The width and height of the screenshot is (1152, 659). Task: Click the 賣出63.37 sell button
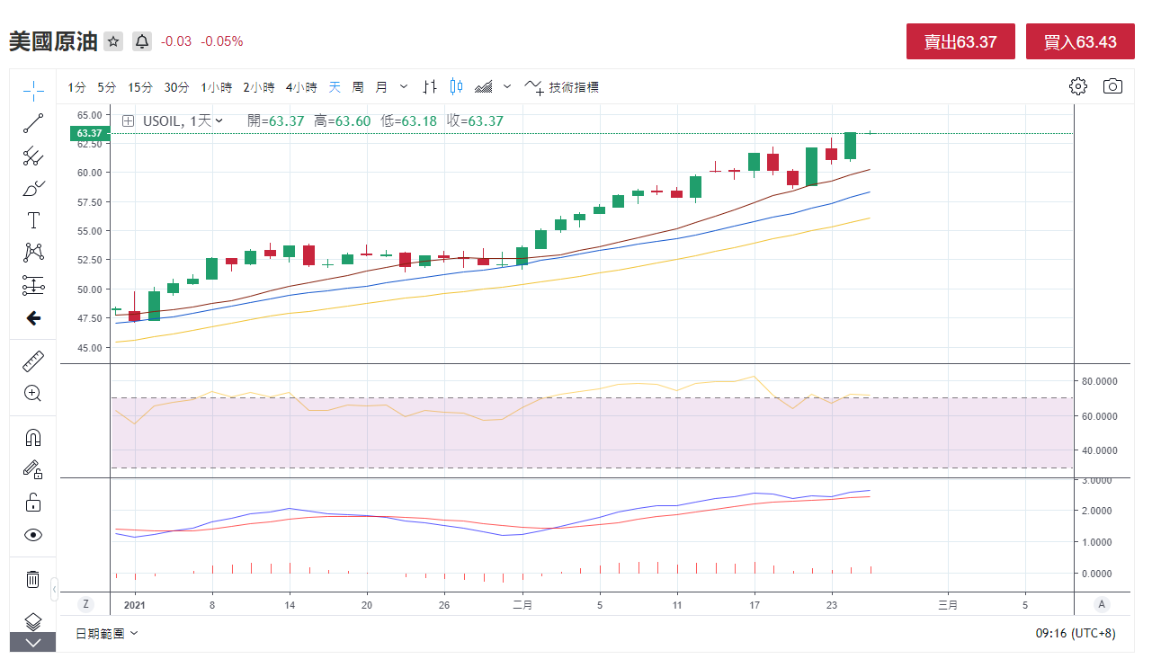pos(960,41)
